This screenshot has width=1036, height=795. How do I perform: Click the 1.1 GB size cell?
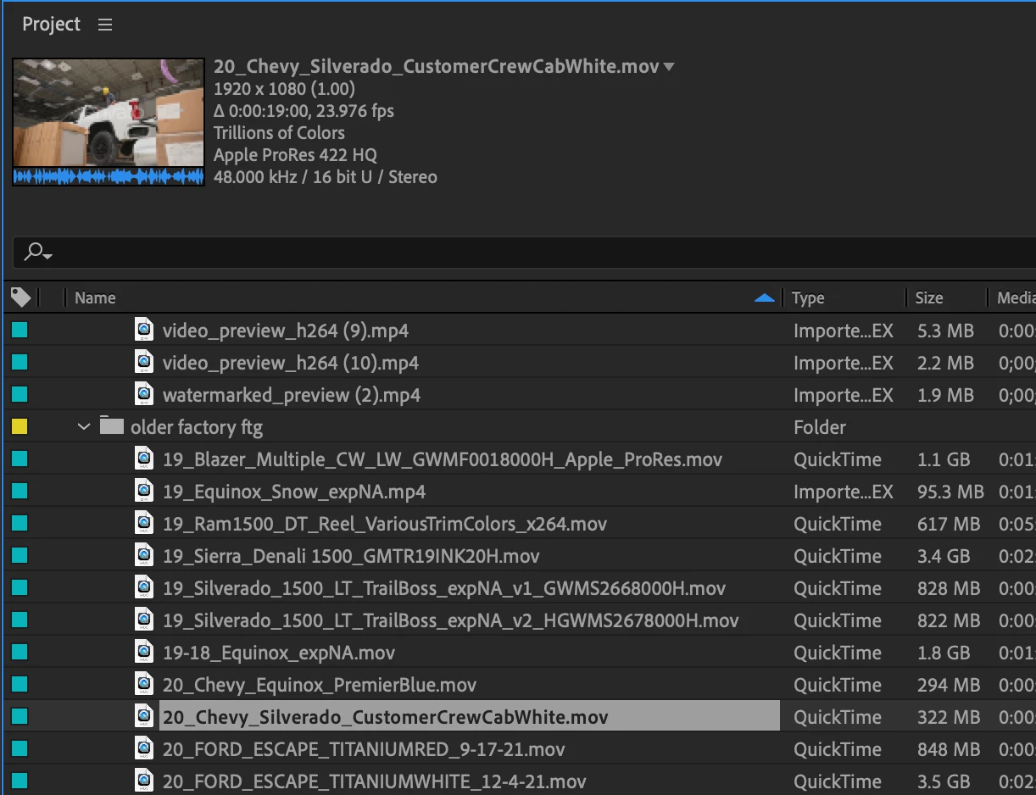tap(943, 459)
